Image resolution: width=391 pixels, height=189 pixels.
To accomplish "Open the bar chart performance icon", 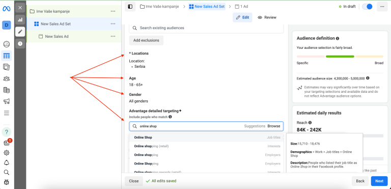I will coord(20,20).
